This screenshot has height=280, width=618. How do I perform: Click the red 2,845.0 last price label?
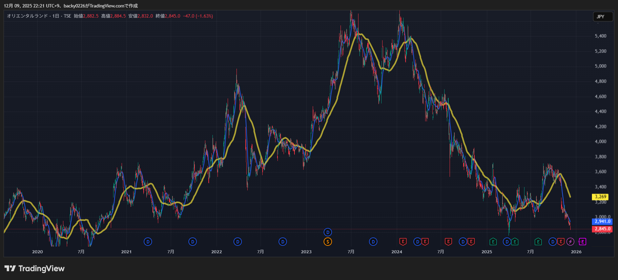pyautogui.click(x=602, y=229)
